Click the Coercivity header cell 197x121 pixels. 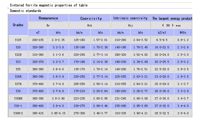click(x=90, y=18)
